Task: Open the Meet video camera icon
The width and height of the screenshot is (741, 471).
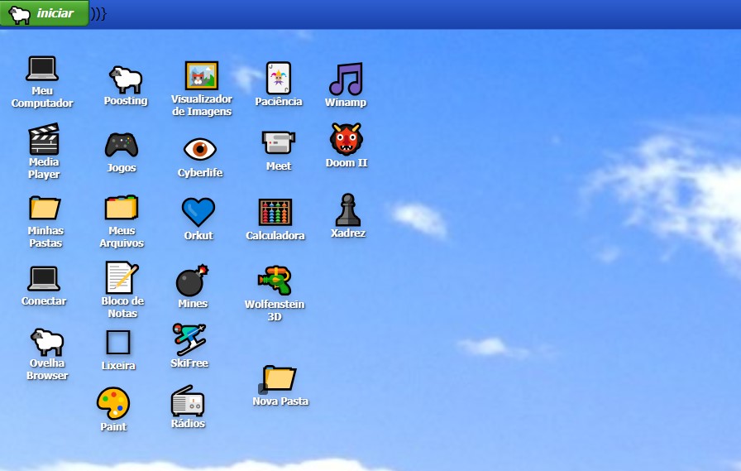Action: click(x=279, y=142)
